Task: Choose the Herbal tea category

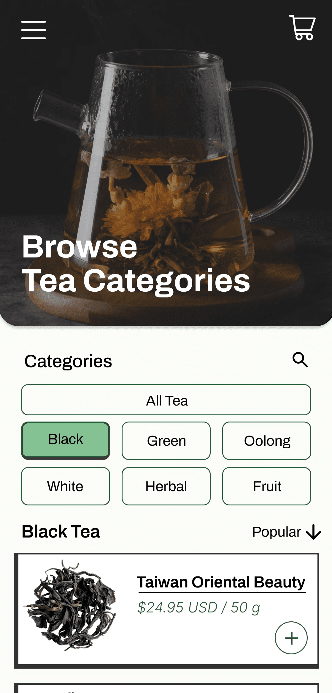Action: 166,486
